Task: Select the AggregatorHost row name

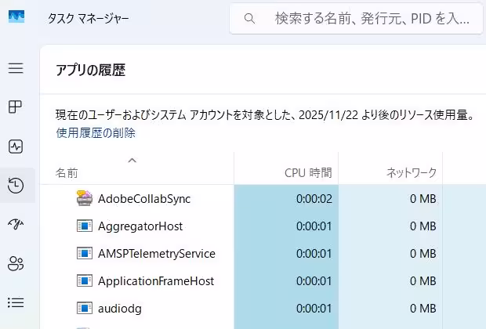Action: (x=140, y=226)
